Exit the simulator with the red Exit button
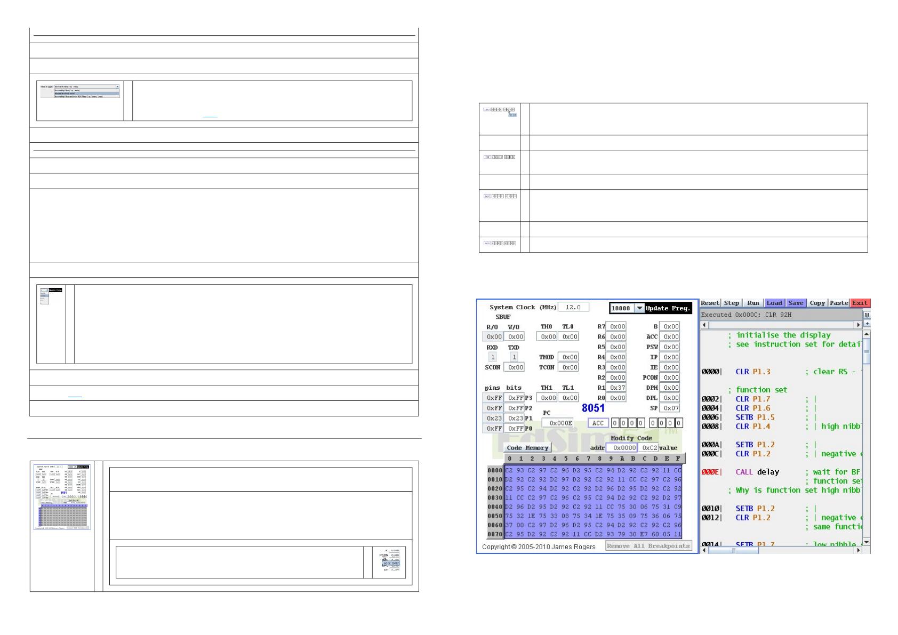 coord(860,303)
